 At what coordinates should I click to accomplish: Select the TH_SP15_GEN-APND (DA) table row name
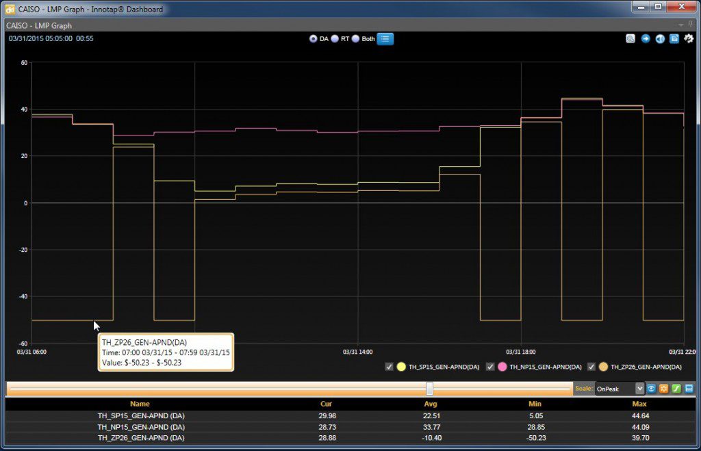click(x=141, y=415)
